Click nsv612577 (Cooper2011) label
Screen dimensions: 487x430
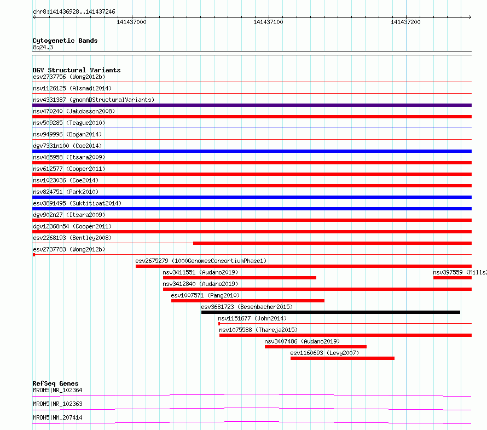pyautogui.click(x=69, y=169)
